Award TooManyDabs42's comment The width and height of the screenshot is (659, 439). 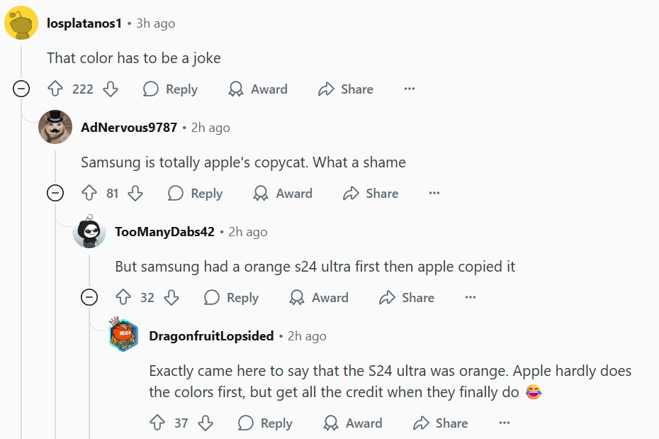click(319, 298)
